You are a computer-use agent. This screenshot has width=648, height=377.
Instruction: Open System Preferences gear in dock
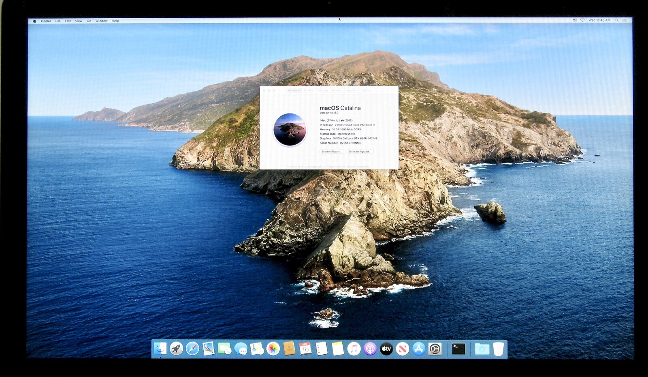(x=435, y=348)
